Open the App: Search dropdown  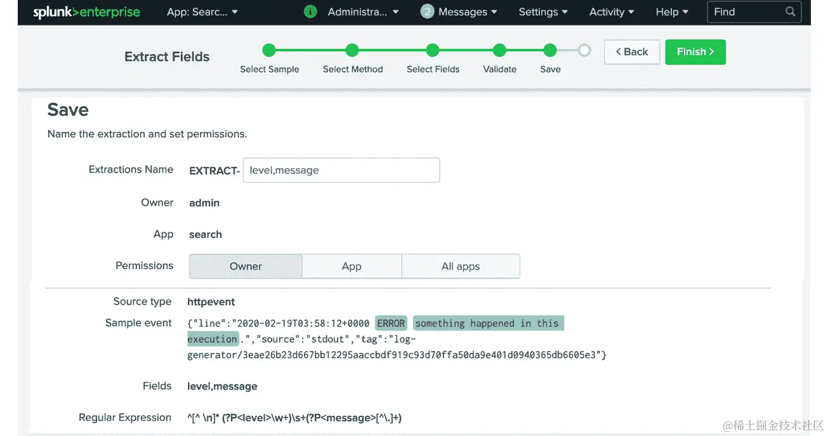pos(202,11)
